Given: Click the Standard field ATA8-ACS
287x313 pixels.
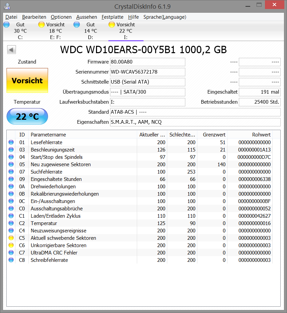Looking at the screenshot, I should [x=195, y=112].
